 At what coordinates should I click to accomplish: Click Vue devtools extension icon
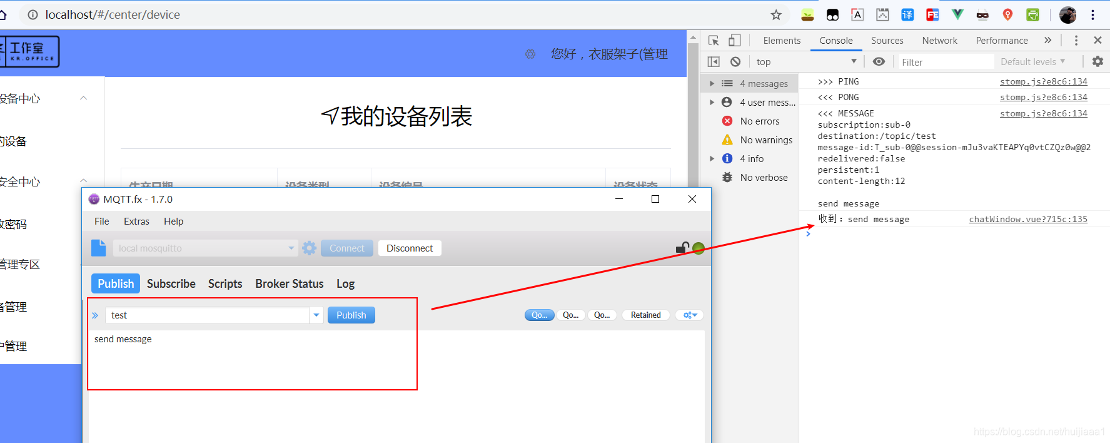957,15
